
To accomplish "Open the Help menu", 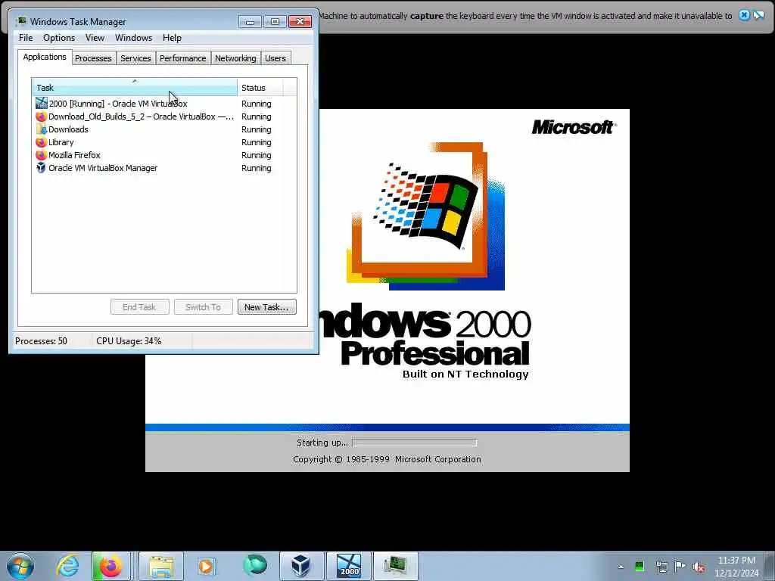I will (172, 38).
